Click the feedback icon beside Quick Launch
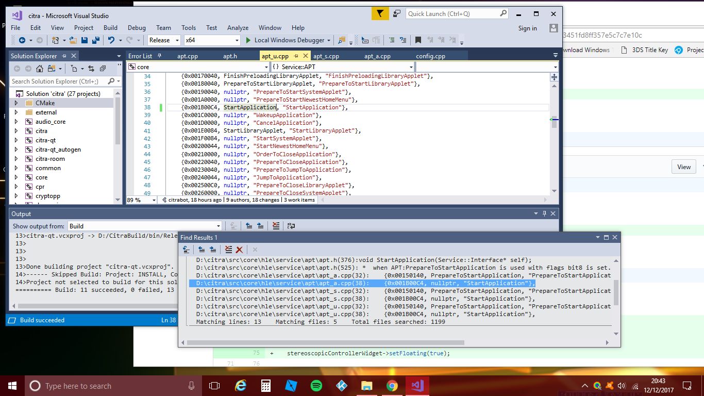Image resolution: width=704 pixels, height=396 pixels. click(x=396, y=14)
